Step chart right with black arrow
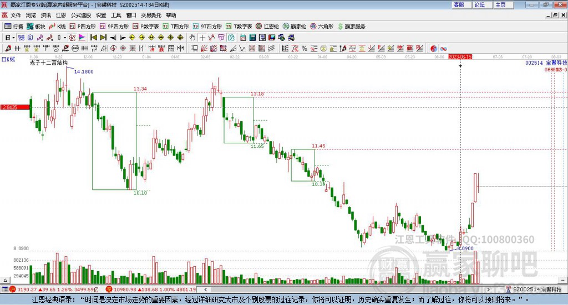Viewport: 568px width, 305px height. pos(123,38)
